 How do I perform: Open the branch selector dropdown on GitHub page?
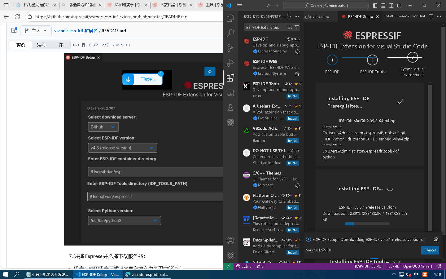[36, 30]
